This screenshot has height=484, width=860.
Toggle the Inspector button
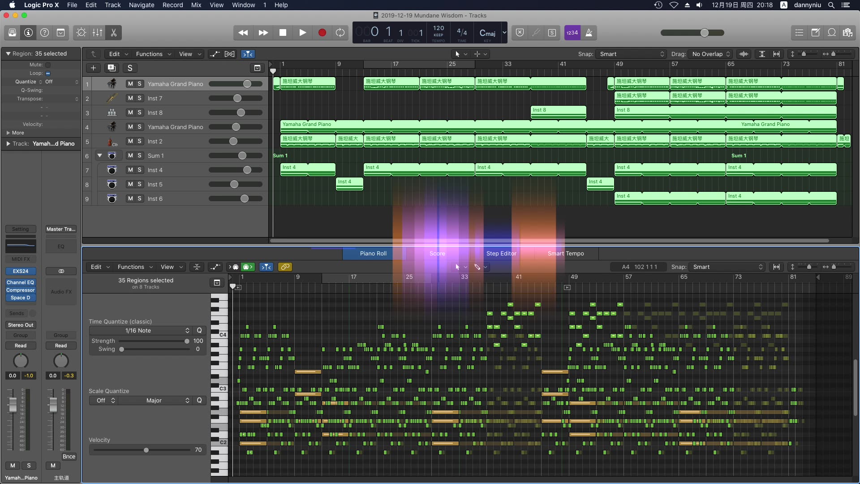28,33
